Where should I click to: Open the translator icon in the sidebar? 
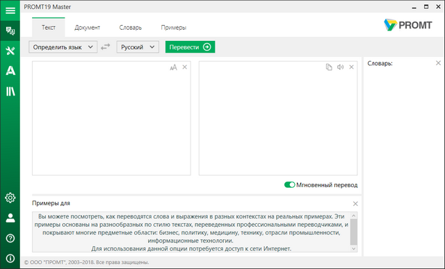(10, 31)
